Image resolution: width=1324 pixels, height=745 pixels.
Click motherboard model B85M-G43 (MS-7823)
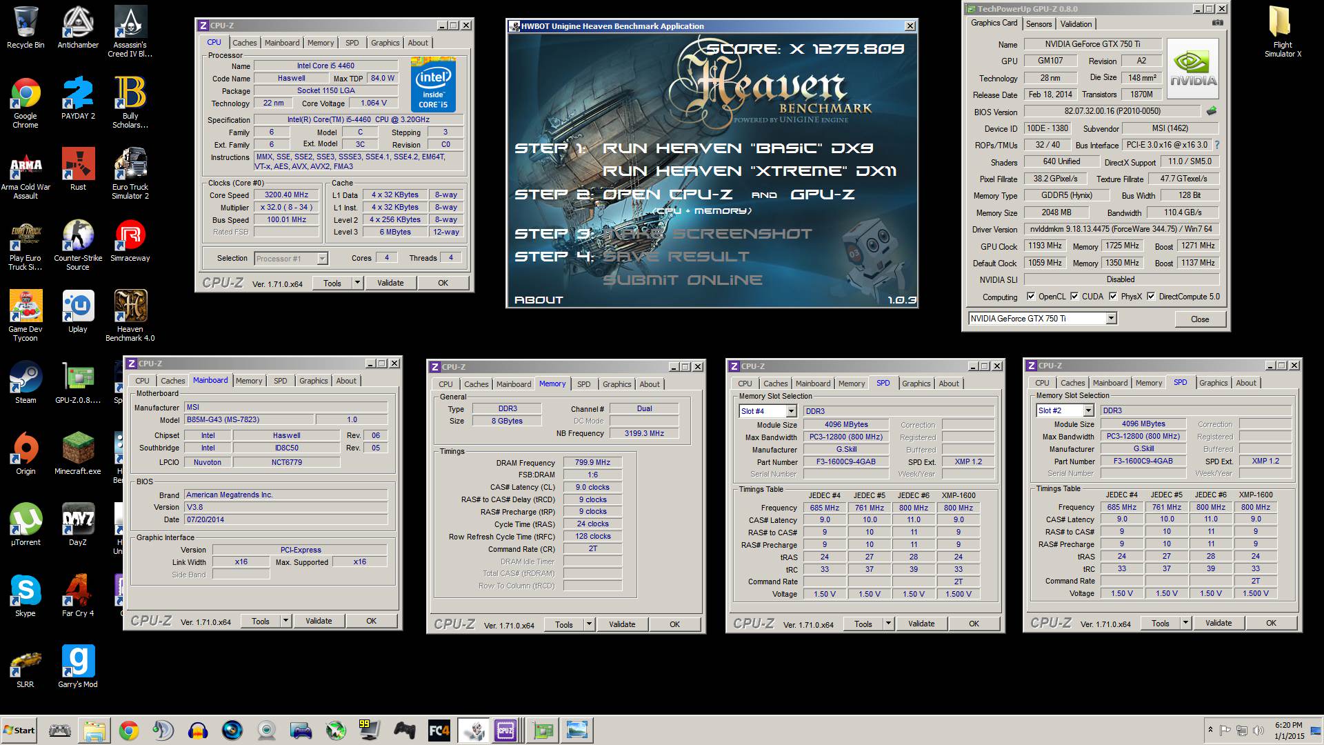pos(249,419)
